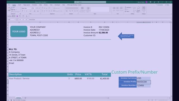Select the INV-123456 invoice number cell
Viewport: 179px width, 101px height.
[104, 27]
